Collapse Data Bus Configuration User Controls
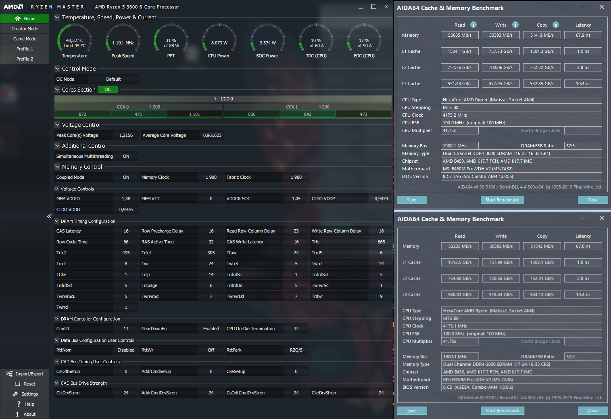Screen dimensions: 611x419 point(57,340)
